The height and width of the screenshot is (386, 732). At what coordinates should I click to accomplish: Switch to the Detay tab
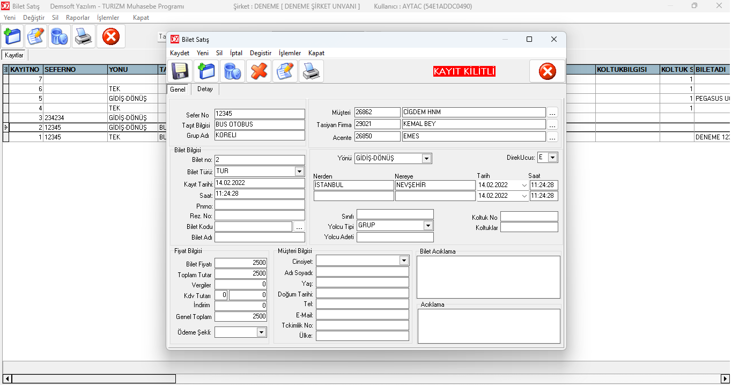205,89
